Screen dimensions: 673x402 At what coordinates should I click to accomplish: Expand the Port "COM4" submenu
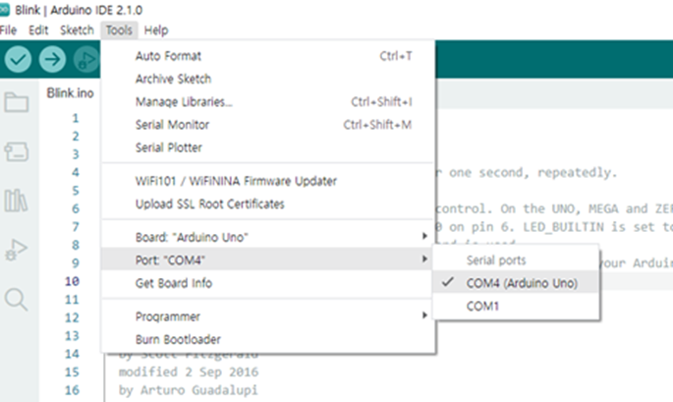(268, 259)
